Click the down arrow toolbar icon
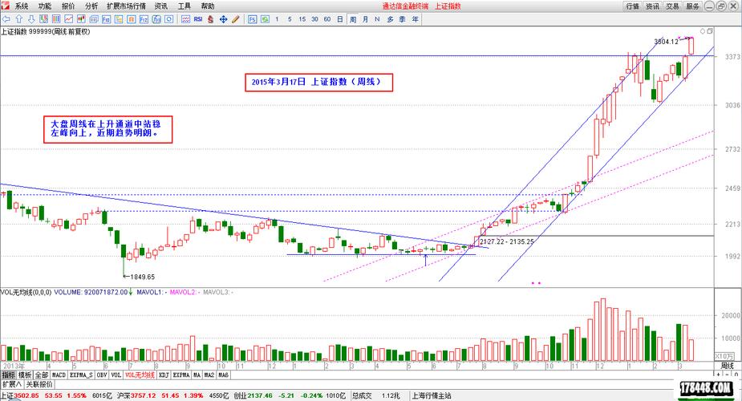Viewport: 742px width, 401px height. click(x=31, y=19)
